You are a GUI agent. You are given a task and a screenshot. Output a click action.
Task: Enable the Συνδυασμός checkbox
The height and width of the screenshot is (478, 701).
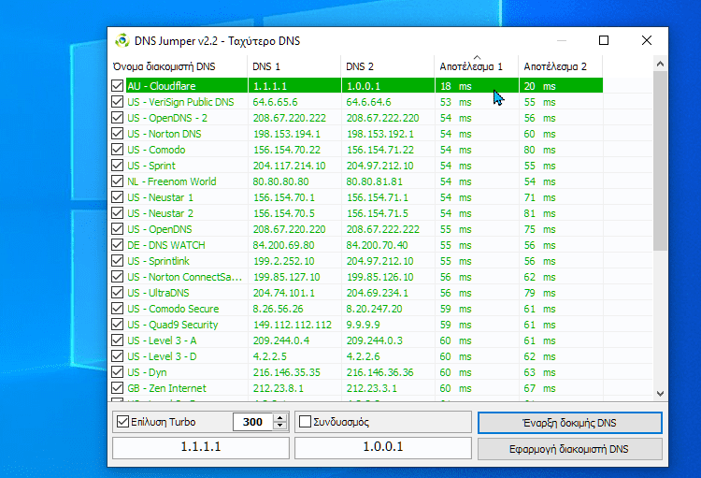[305, 422]
